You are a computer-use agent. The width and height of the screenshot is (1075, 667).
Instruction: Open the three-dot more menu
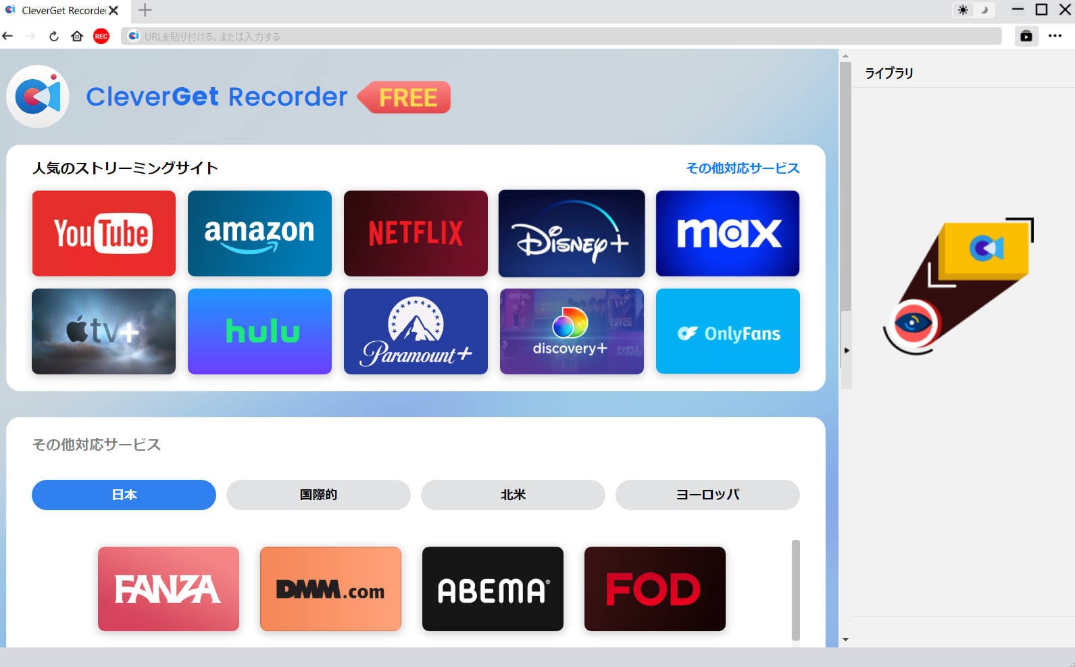(x=1055, y=36)
